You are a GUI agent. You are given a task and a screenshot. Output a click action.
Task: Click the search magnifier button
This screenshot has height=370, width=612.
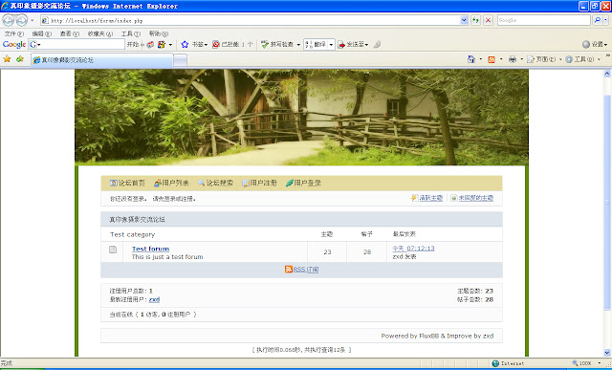coord(597,20)
